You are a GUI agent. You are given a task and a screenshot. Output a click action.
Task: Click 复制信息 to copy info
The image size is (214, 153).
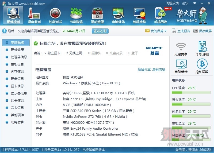point(159,70)
